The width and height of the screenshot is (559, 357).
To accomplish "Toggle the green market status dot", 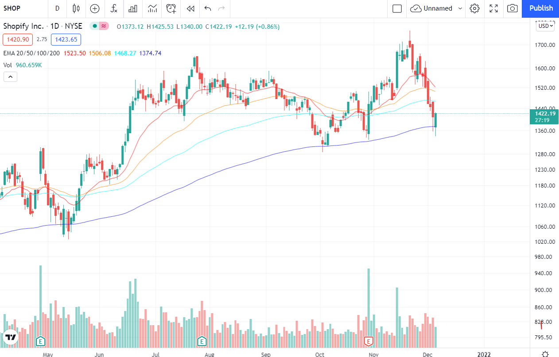I will click(94, 26).
